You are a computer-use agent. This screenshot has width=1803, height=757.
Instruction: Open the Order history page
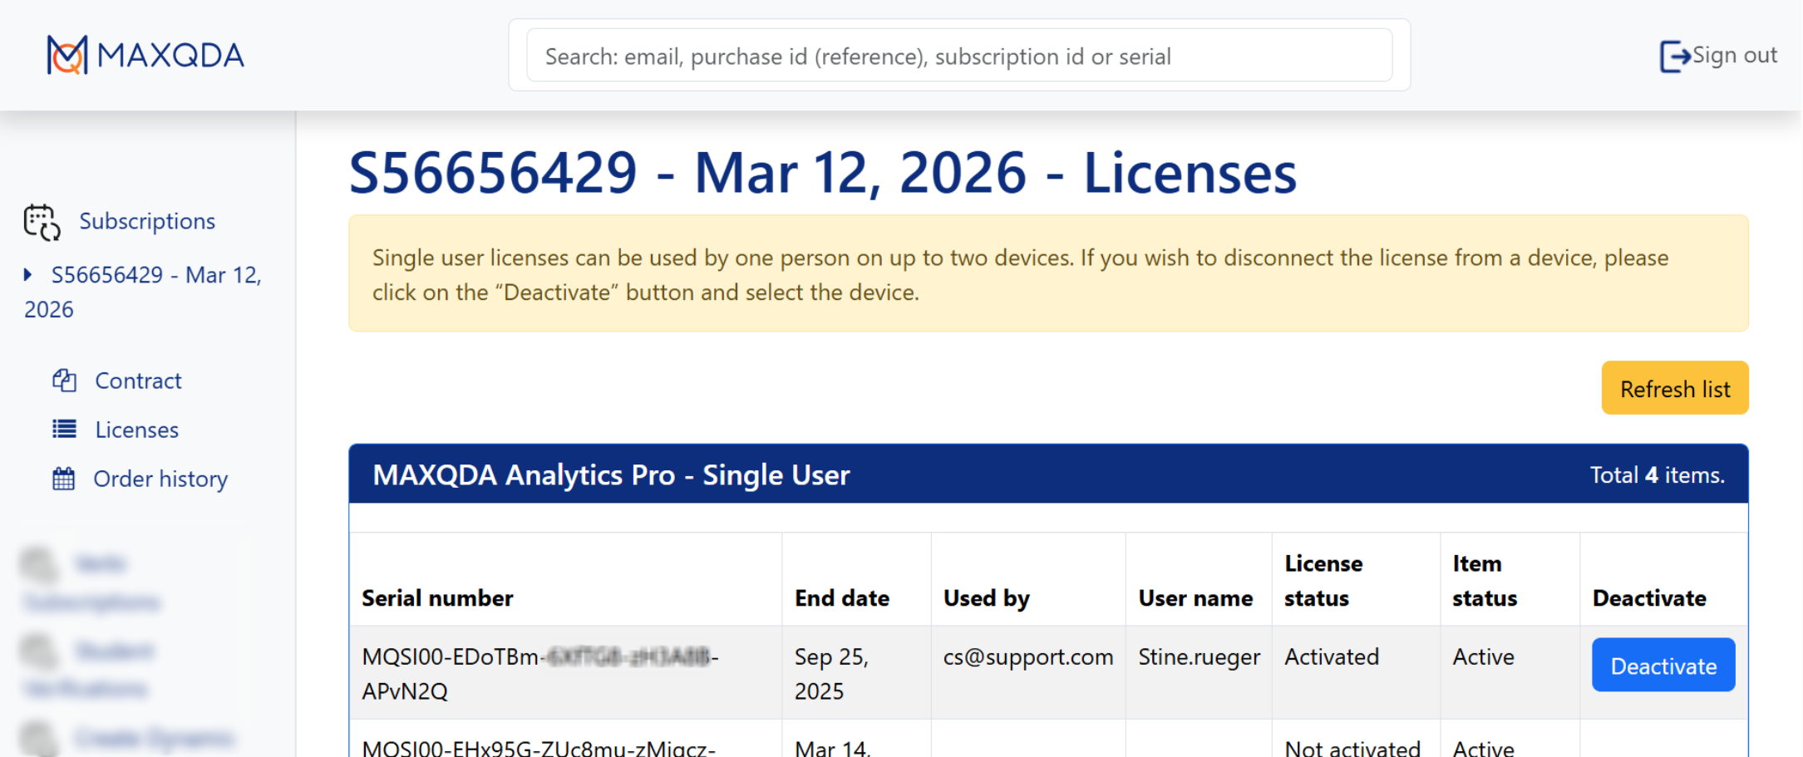[x=160, y=479]
